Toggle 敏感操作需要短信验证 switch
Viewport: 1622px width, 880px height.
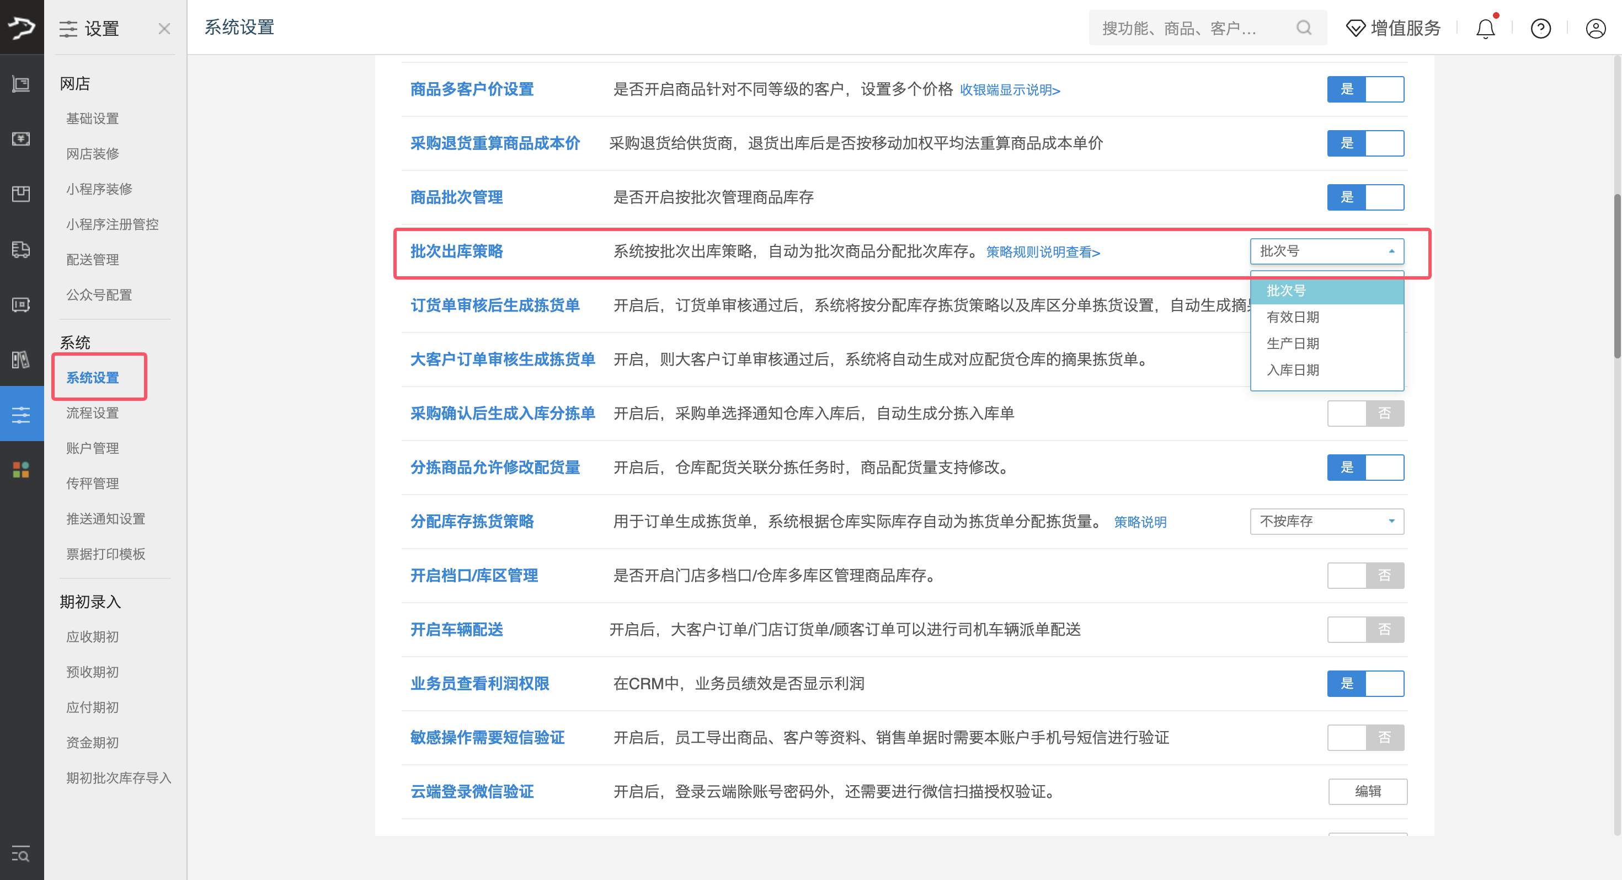pyautogui.click(x=1365, y=737)
